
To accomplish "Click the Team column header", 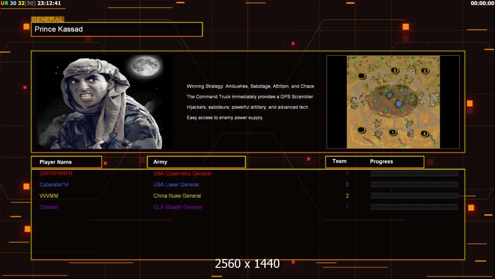I will coord(339,161).
